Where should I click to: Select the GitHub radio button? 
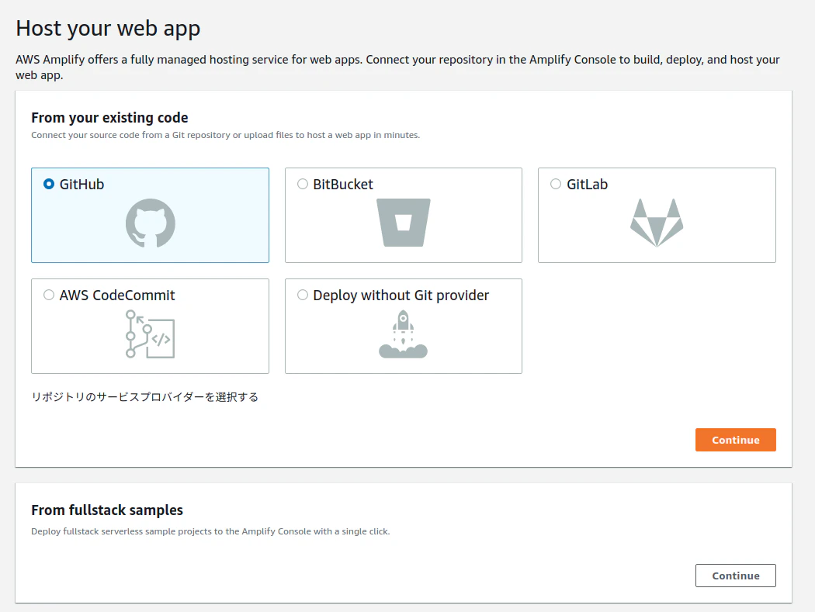coord(49,185)
